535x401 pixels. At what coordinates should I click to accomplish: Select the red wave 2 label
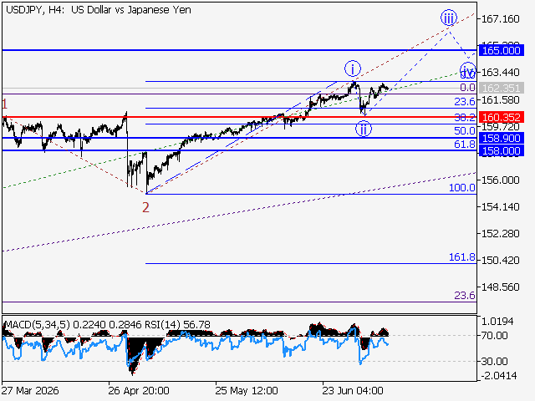(x=145, y=207)
